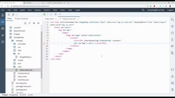175x98 pixels.
Task: Open the clipboard pane icon on right sidebar
Action: coord(172,53)
